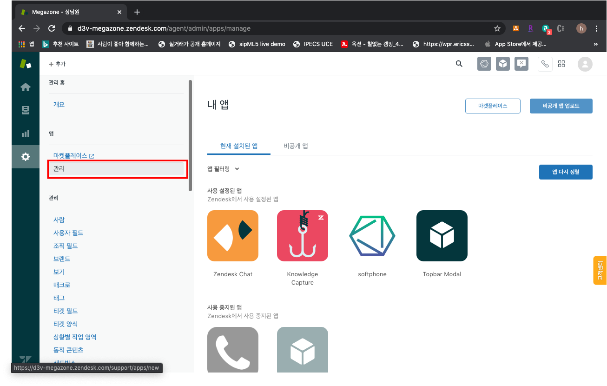Open the softphone app tile
607x386 pixels.
pos(372,236)
